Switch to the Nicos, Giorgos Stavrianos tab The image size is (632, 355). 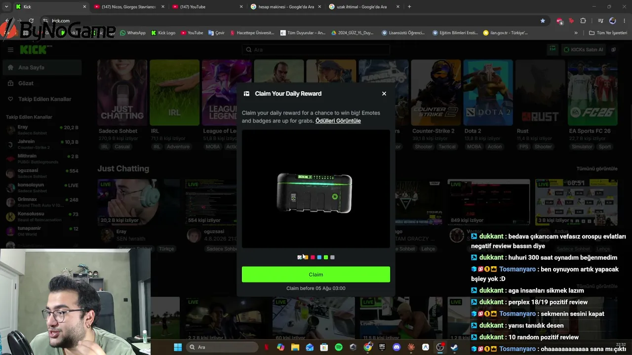coord(128,7)
